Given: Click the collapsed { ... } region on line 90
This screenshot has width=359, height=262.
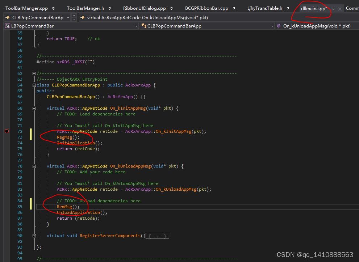Looking at the screenshot, I should click(157, 236).
